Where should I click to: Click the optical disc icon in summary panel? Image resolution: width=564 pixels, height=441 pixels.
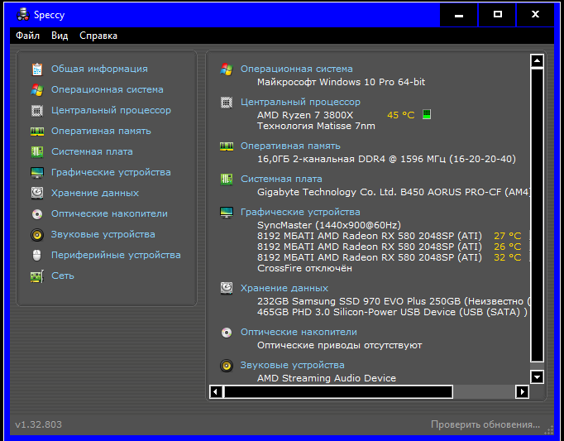click(227, 333)
